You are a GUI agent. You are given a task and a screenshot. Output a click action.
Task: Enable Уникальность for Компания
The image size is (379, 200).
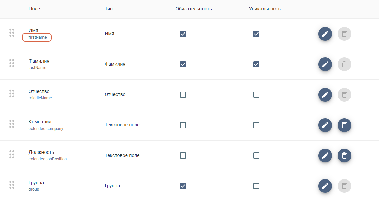click(x=256, y=125)
